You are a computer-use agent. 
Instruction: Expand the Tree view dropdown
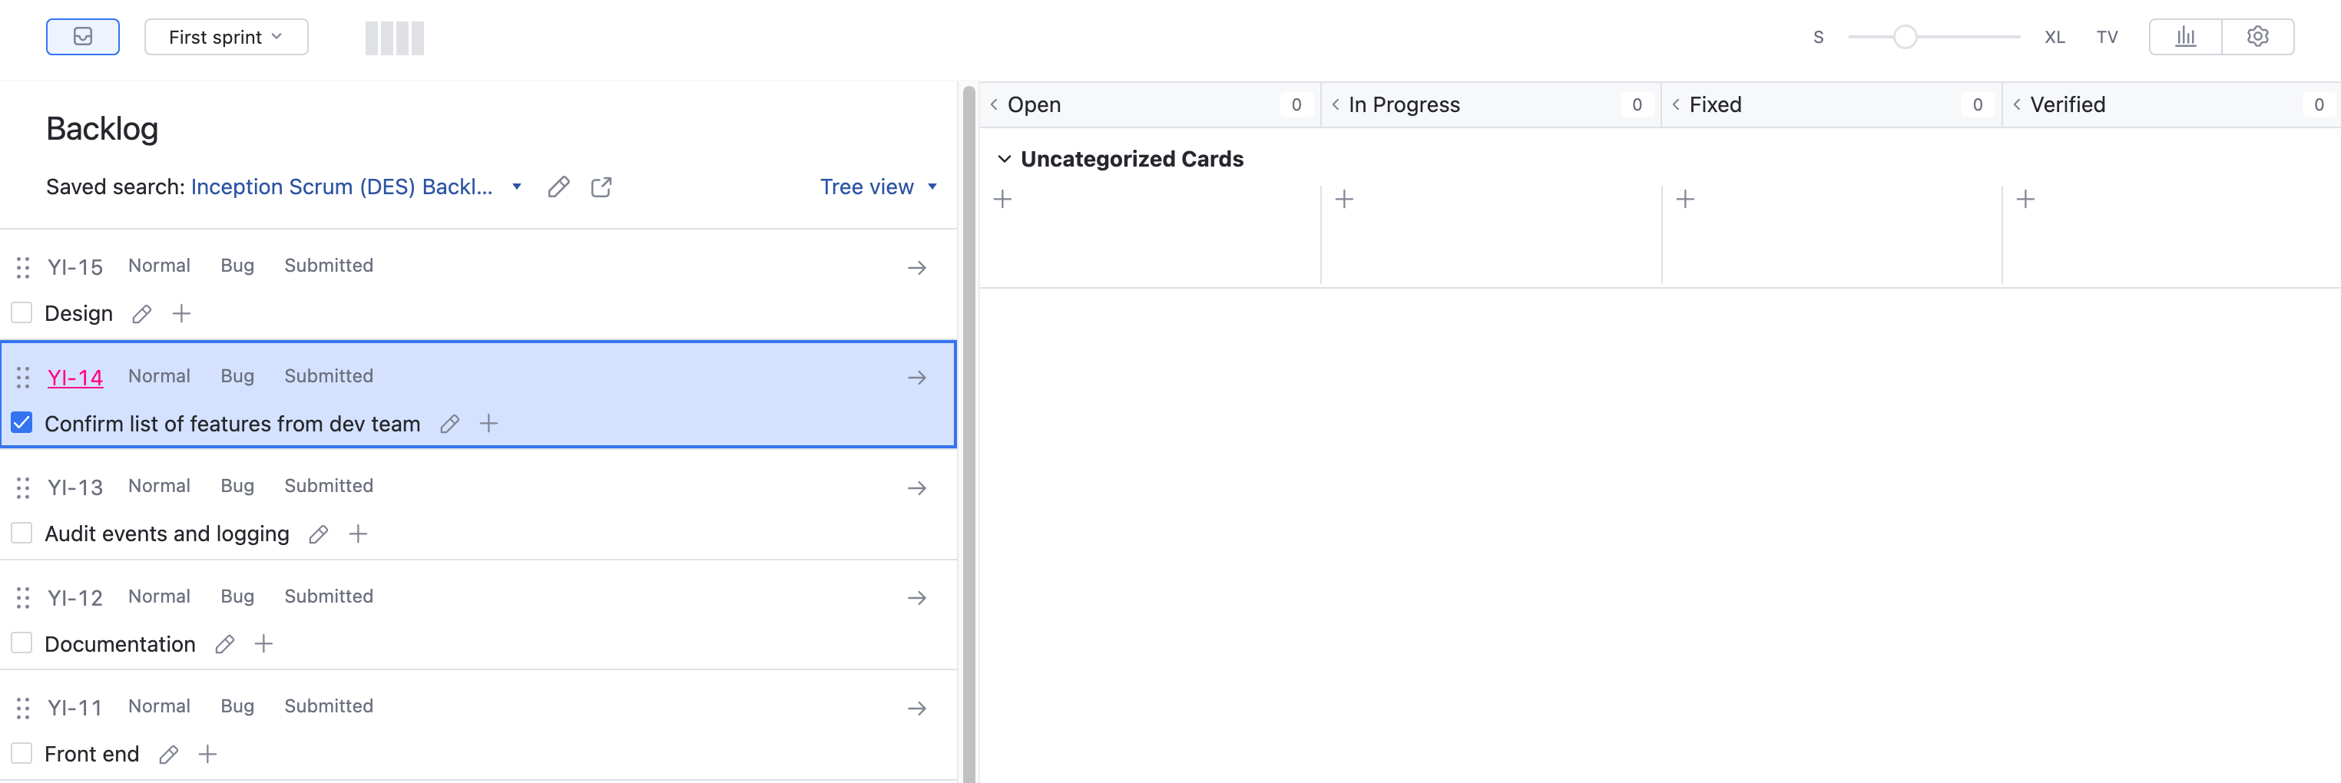click(x=878, y=187)
